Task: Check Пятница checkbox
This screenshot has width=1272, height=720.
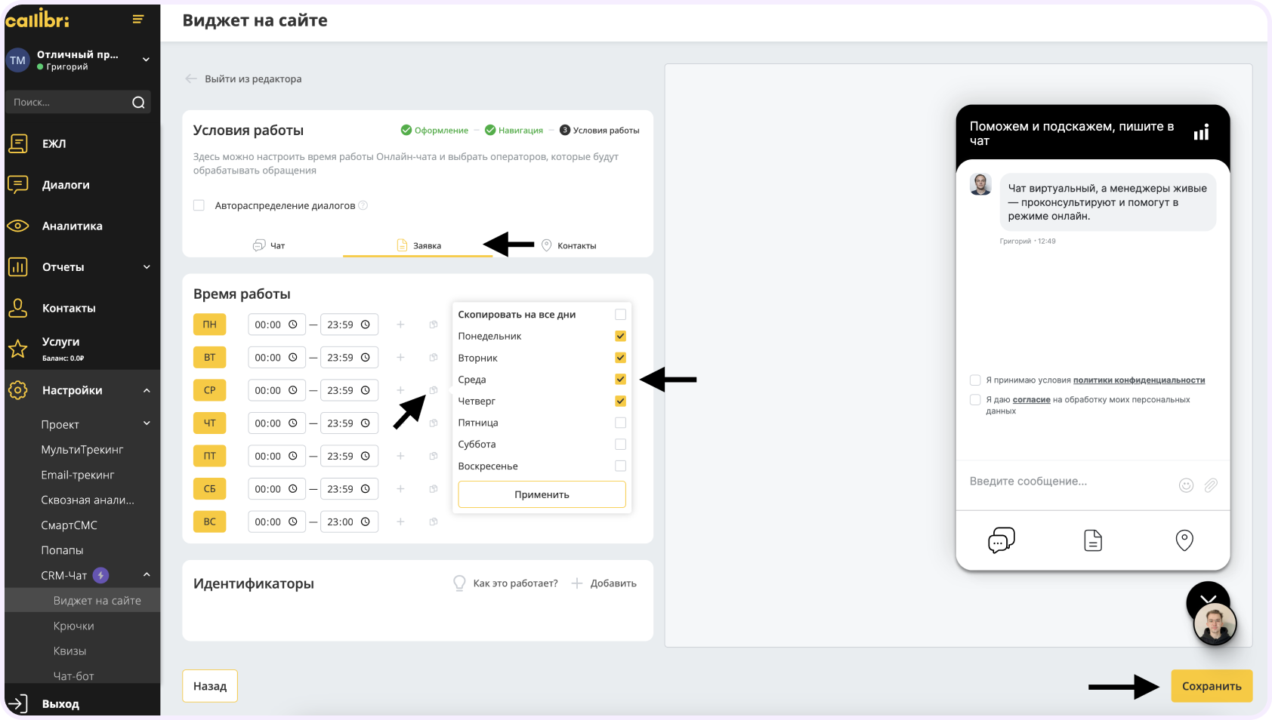Action: (620, 423)
